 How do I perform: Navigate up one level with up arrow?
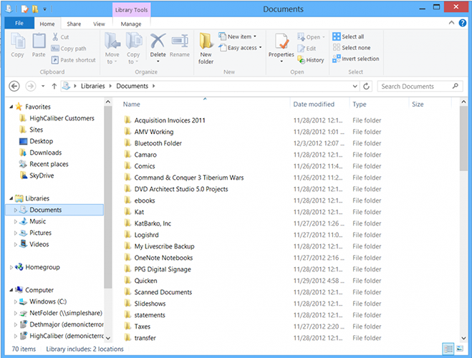tap(54, 86)
